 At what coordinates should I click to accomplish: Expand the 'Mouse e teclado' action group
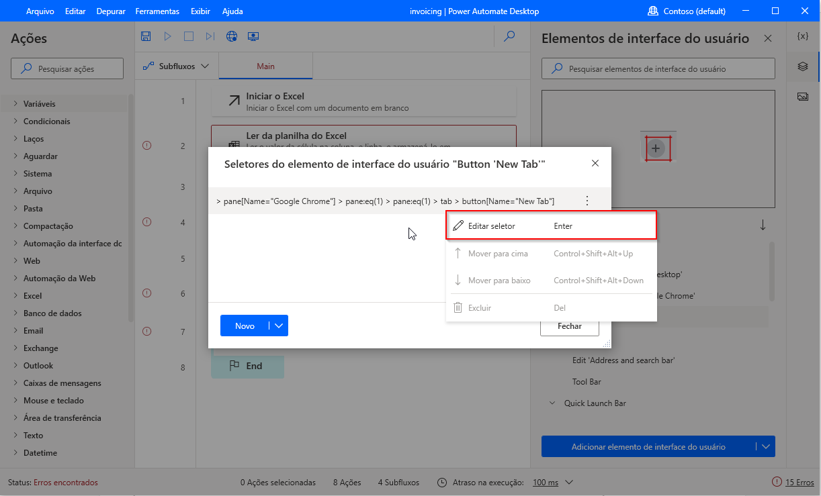(15, 401)
